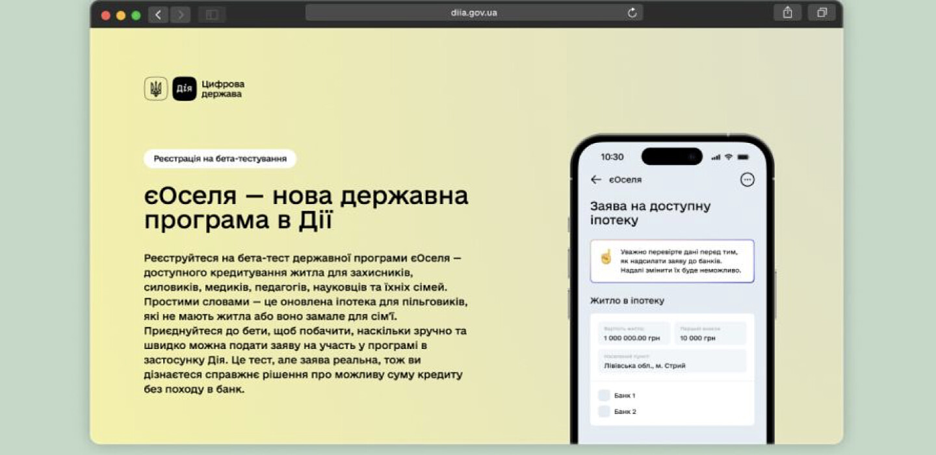Viewport: 936px width, 455px height.
Task: Click the єОселя title in phone header
Action: [x=625, y=179]
